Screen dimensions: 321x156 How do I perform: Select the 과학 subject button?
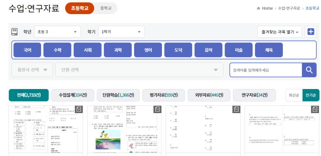118,50
